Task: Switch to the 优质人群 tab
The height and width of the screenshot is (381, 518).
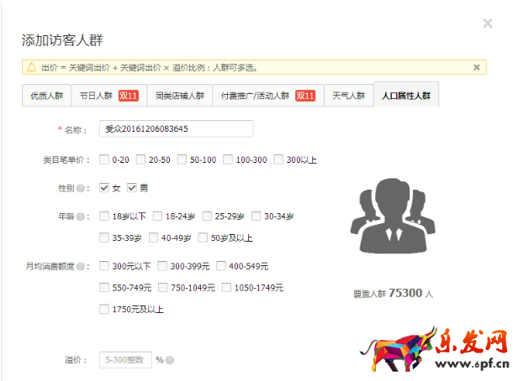Action: click(x=45, y=95)
